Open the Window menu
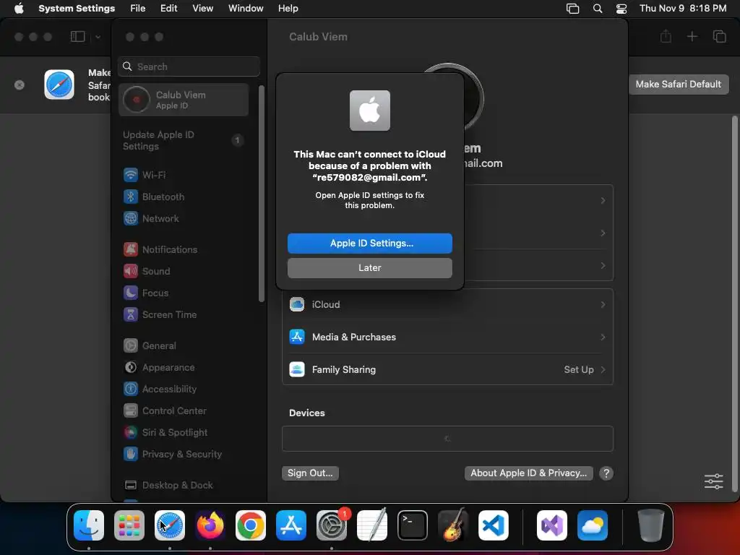 pyautogui.click(x=246, y=9)
